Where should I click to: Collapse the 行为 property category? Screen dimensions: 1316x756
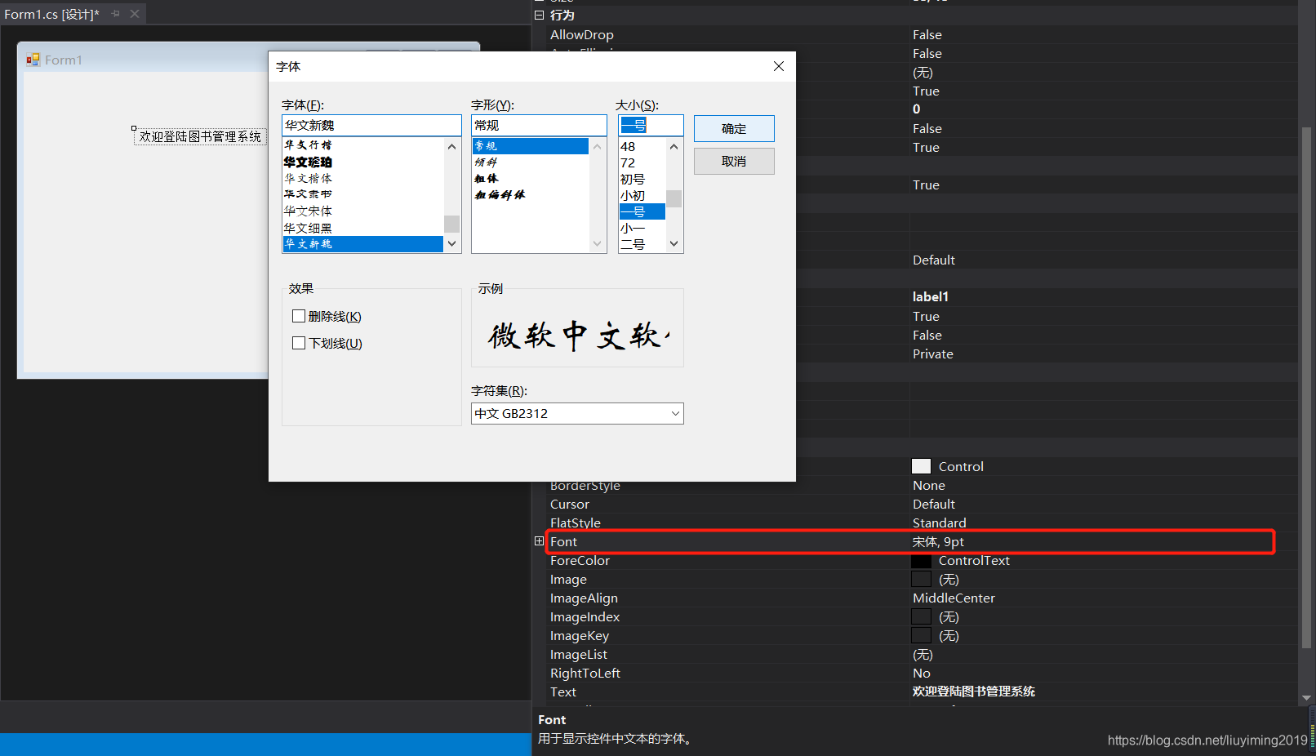(x=539, y=15)
